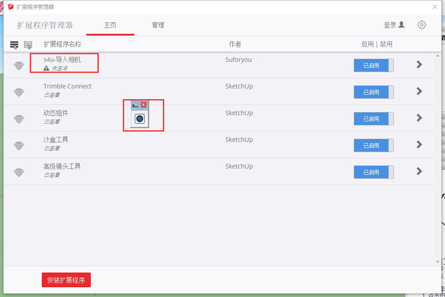Click the unsigned warning triangle icon

coord(46,68)
